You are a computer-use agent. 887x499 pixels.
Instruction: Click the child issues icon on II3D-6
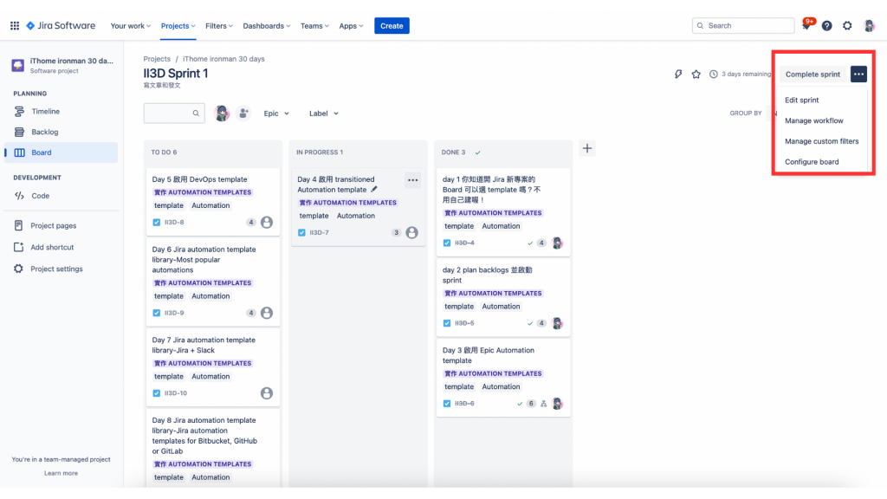coord(543,404)
